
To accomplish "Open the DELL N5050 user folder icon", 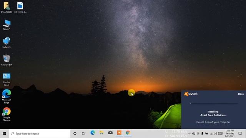I will [7, 7].
